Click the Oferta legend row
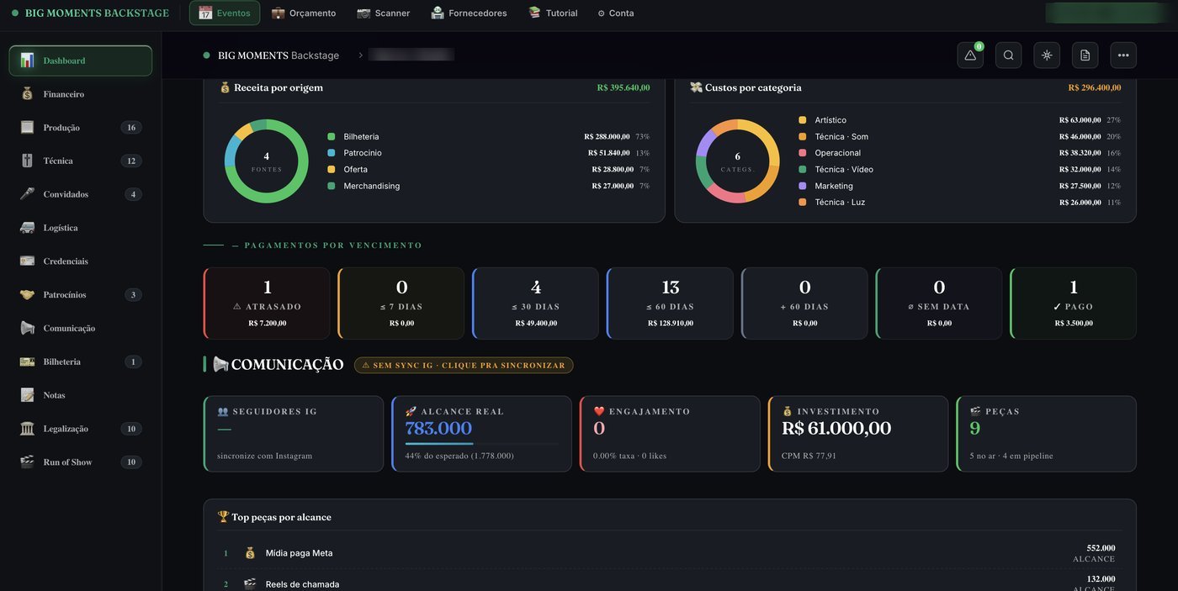This screenshot has height=591, width=1178. point(488,169)
